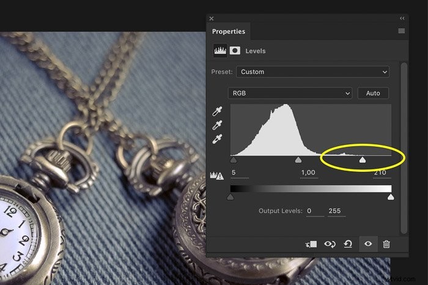The width and height of the screenshot is (428, 285).
Task: Click the output black slider handle
Action: coord(231,197)
